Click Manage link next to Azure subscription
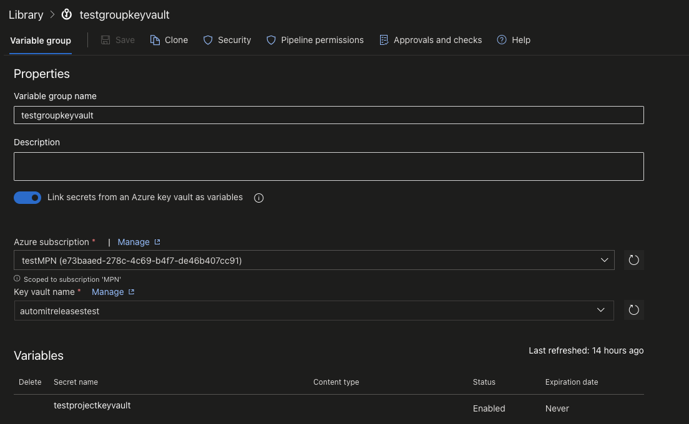This screenshot has width=689, height=424. tap(134, 242)
